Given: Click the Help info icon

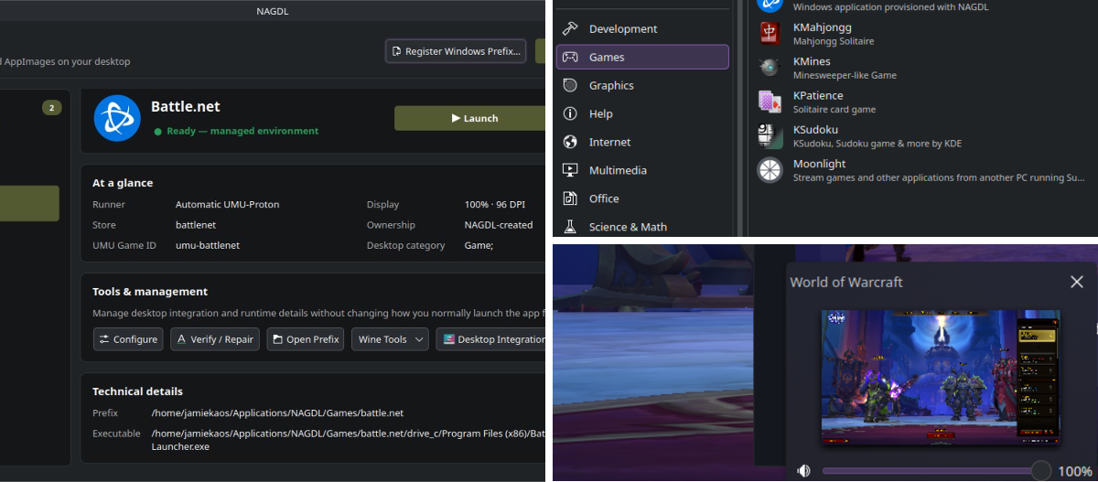Looking at the screenshot, I should point(570,113).
